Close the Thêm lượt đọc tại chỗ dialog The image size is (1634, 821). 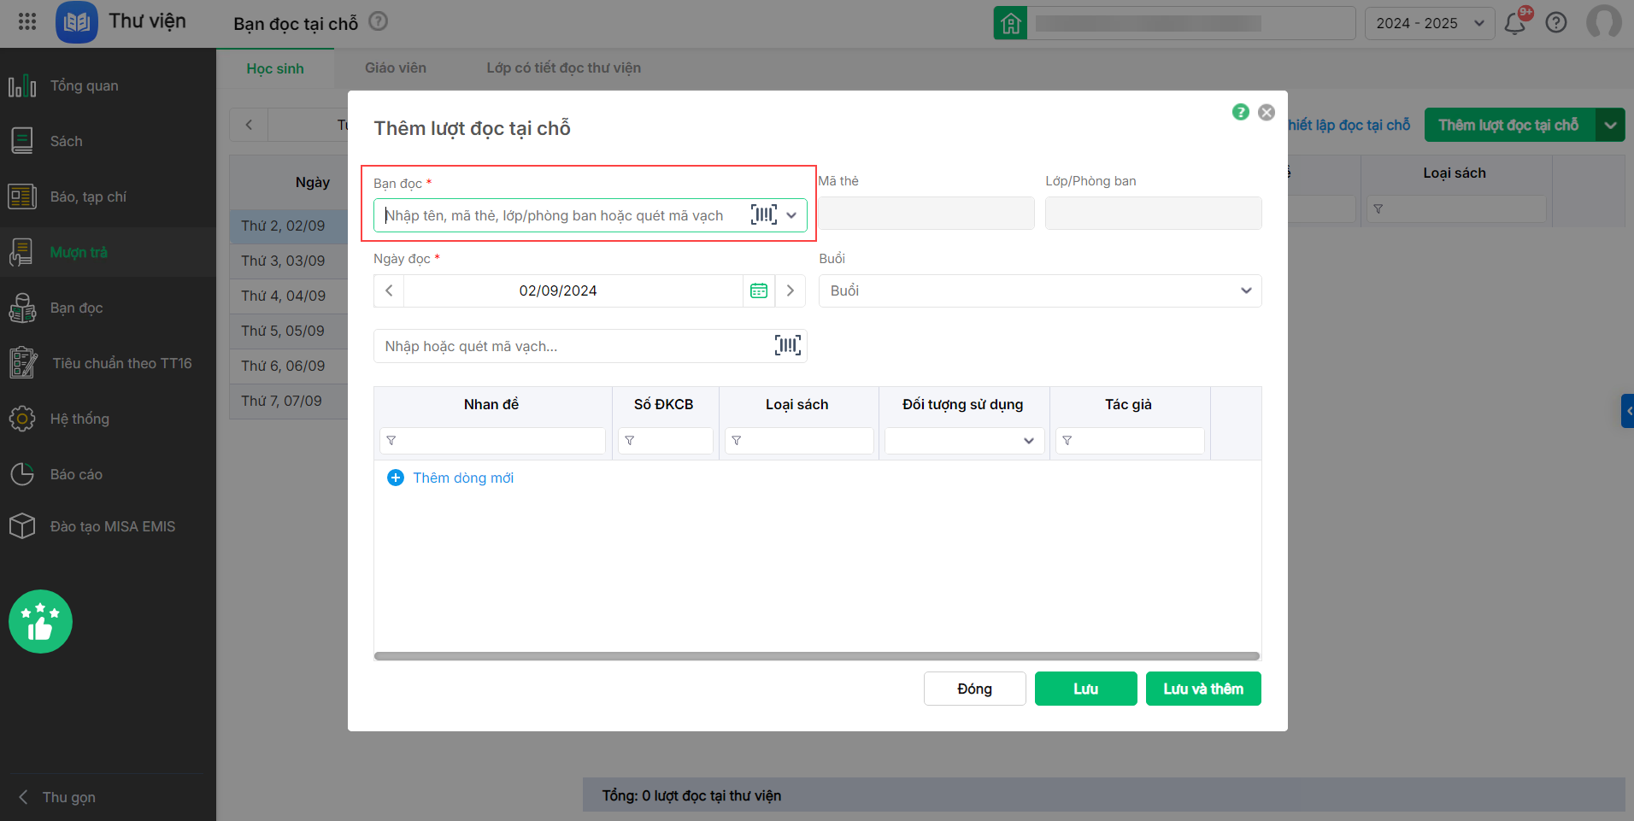1267,112
